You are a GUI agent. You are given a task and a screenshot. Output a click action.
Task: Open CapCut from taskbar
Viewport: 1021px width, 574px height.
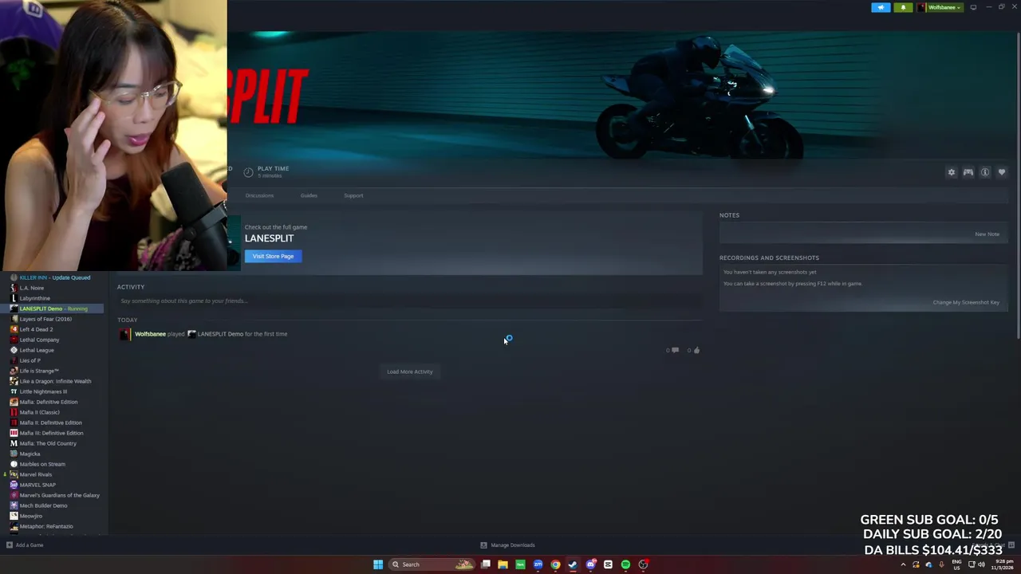(x=608, y=564)
